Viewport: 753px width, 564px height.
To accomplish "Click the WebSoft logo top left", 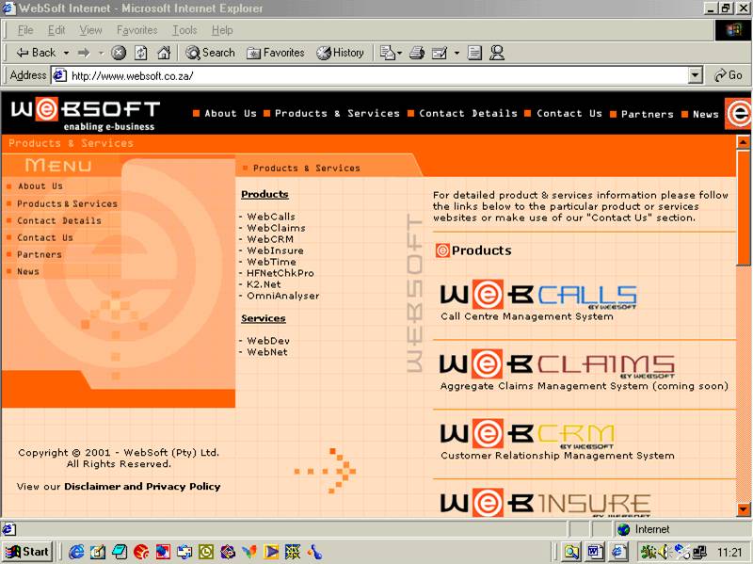I will click(85, 114).
